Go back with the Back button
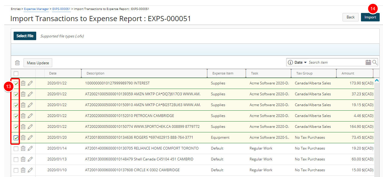Viewport: 383px width, 177px height. click(351, 17)
